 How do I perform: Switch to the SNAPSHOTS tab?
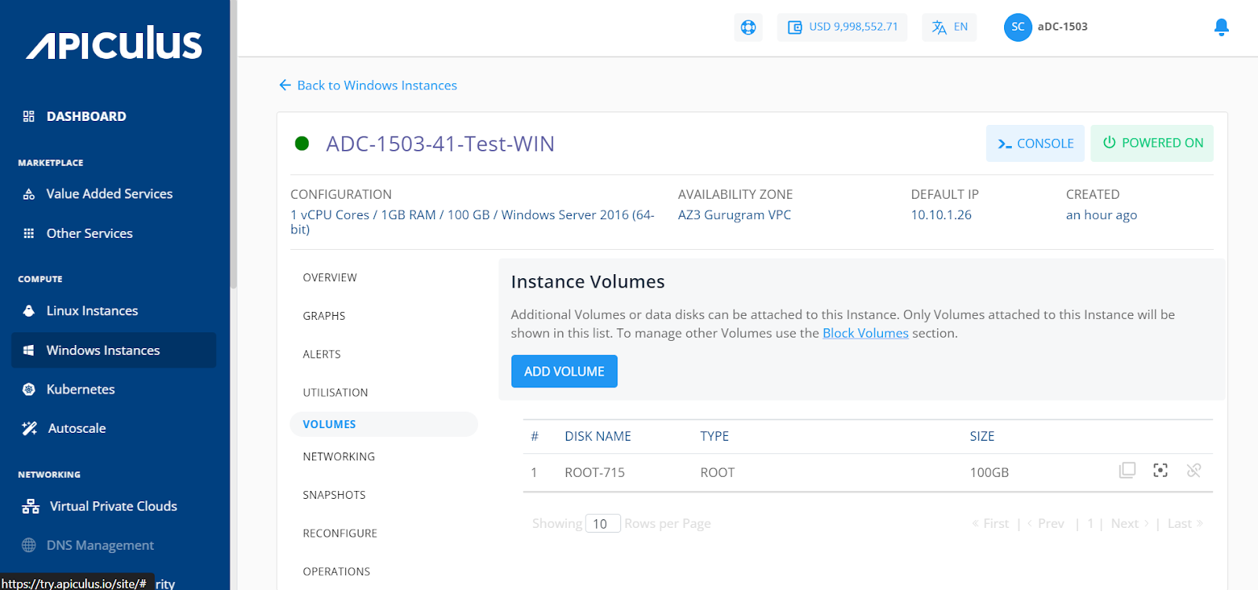point(334,495)
